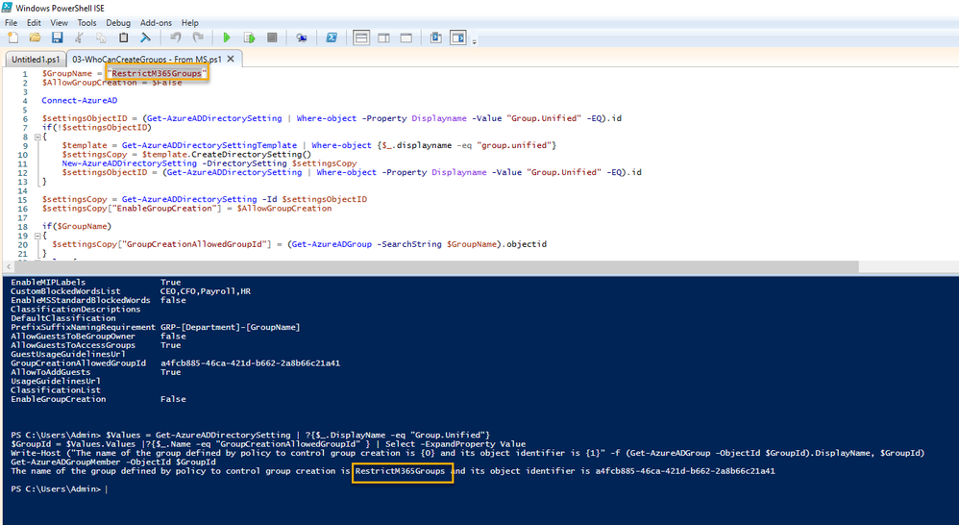Click New-AzureADDirectorySetting on line 11
This screenshot has width=959, height=525.
coord(129,163)
